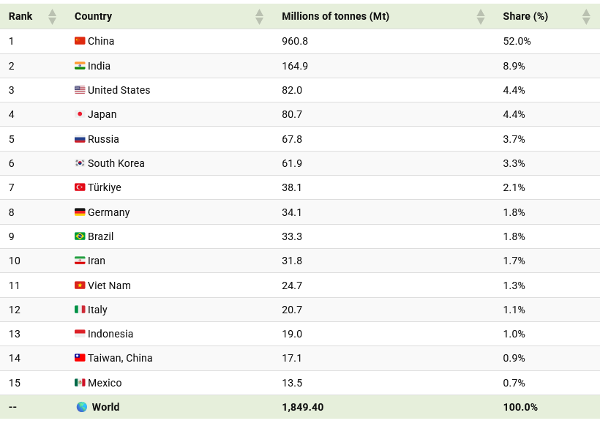Click the 164.9 tonnes value
The height and width of the screenshot is (437, 600).
click(295, 66)
